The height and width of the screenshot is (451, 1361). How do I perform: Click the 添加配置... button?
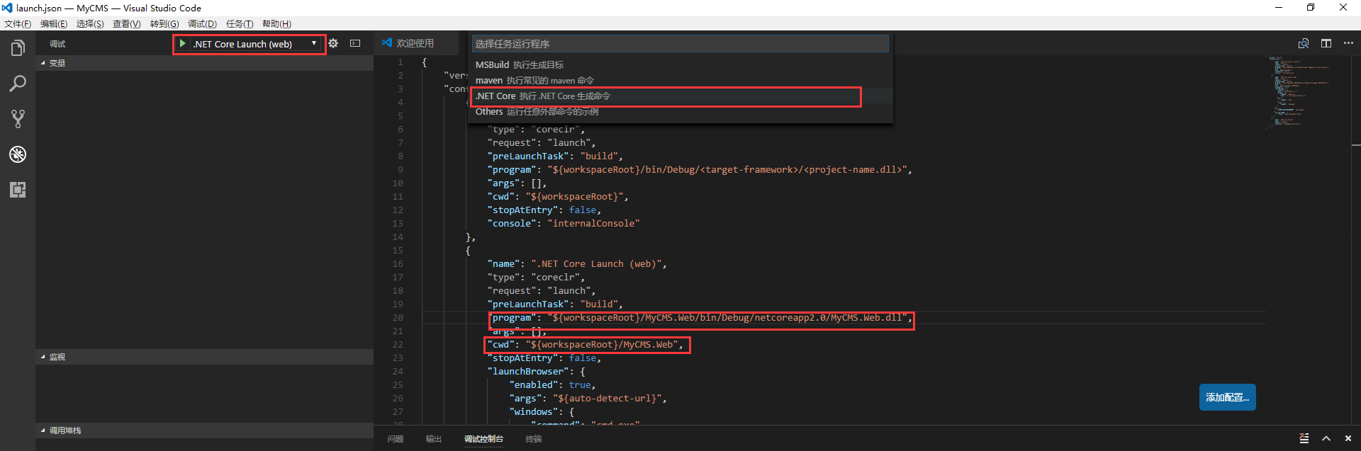pyautogui.click(x=1228, y=397)
